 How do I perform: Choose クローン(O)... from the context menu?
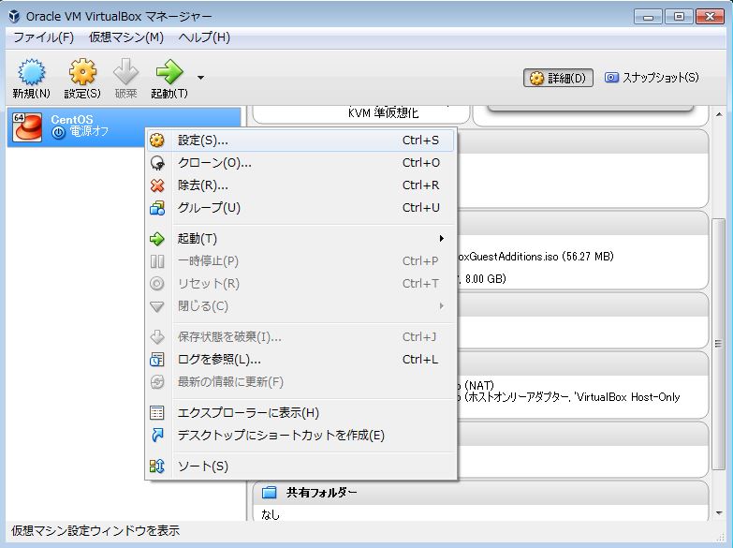(x=301, y=162)
